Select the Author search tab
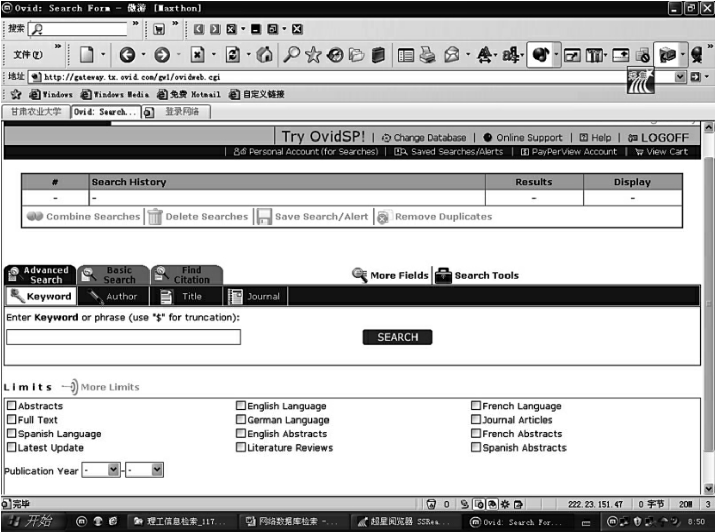The height and width of the screenshot is (532, 715). 113,296
